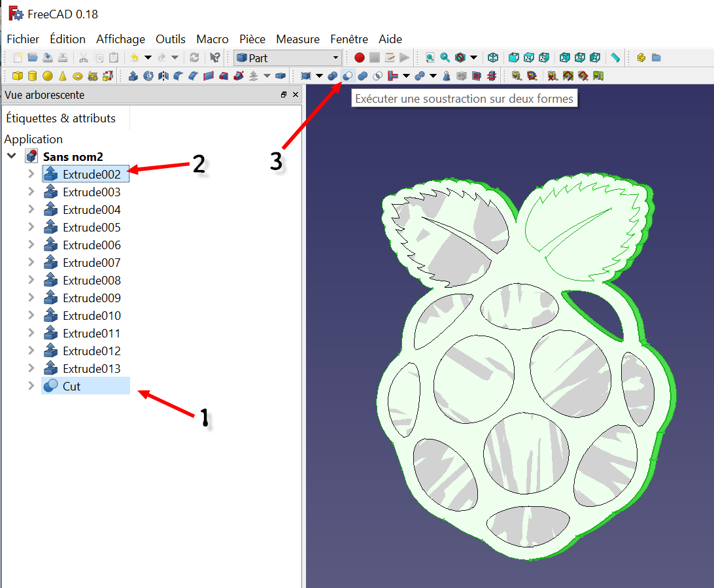Float the Vue arborescente panel
The width and height of the screenshot is (714, 588).
[284, 95]
